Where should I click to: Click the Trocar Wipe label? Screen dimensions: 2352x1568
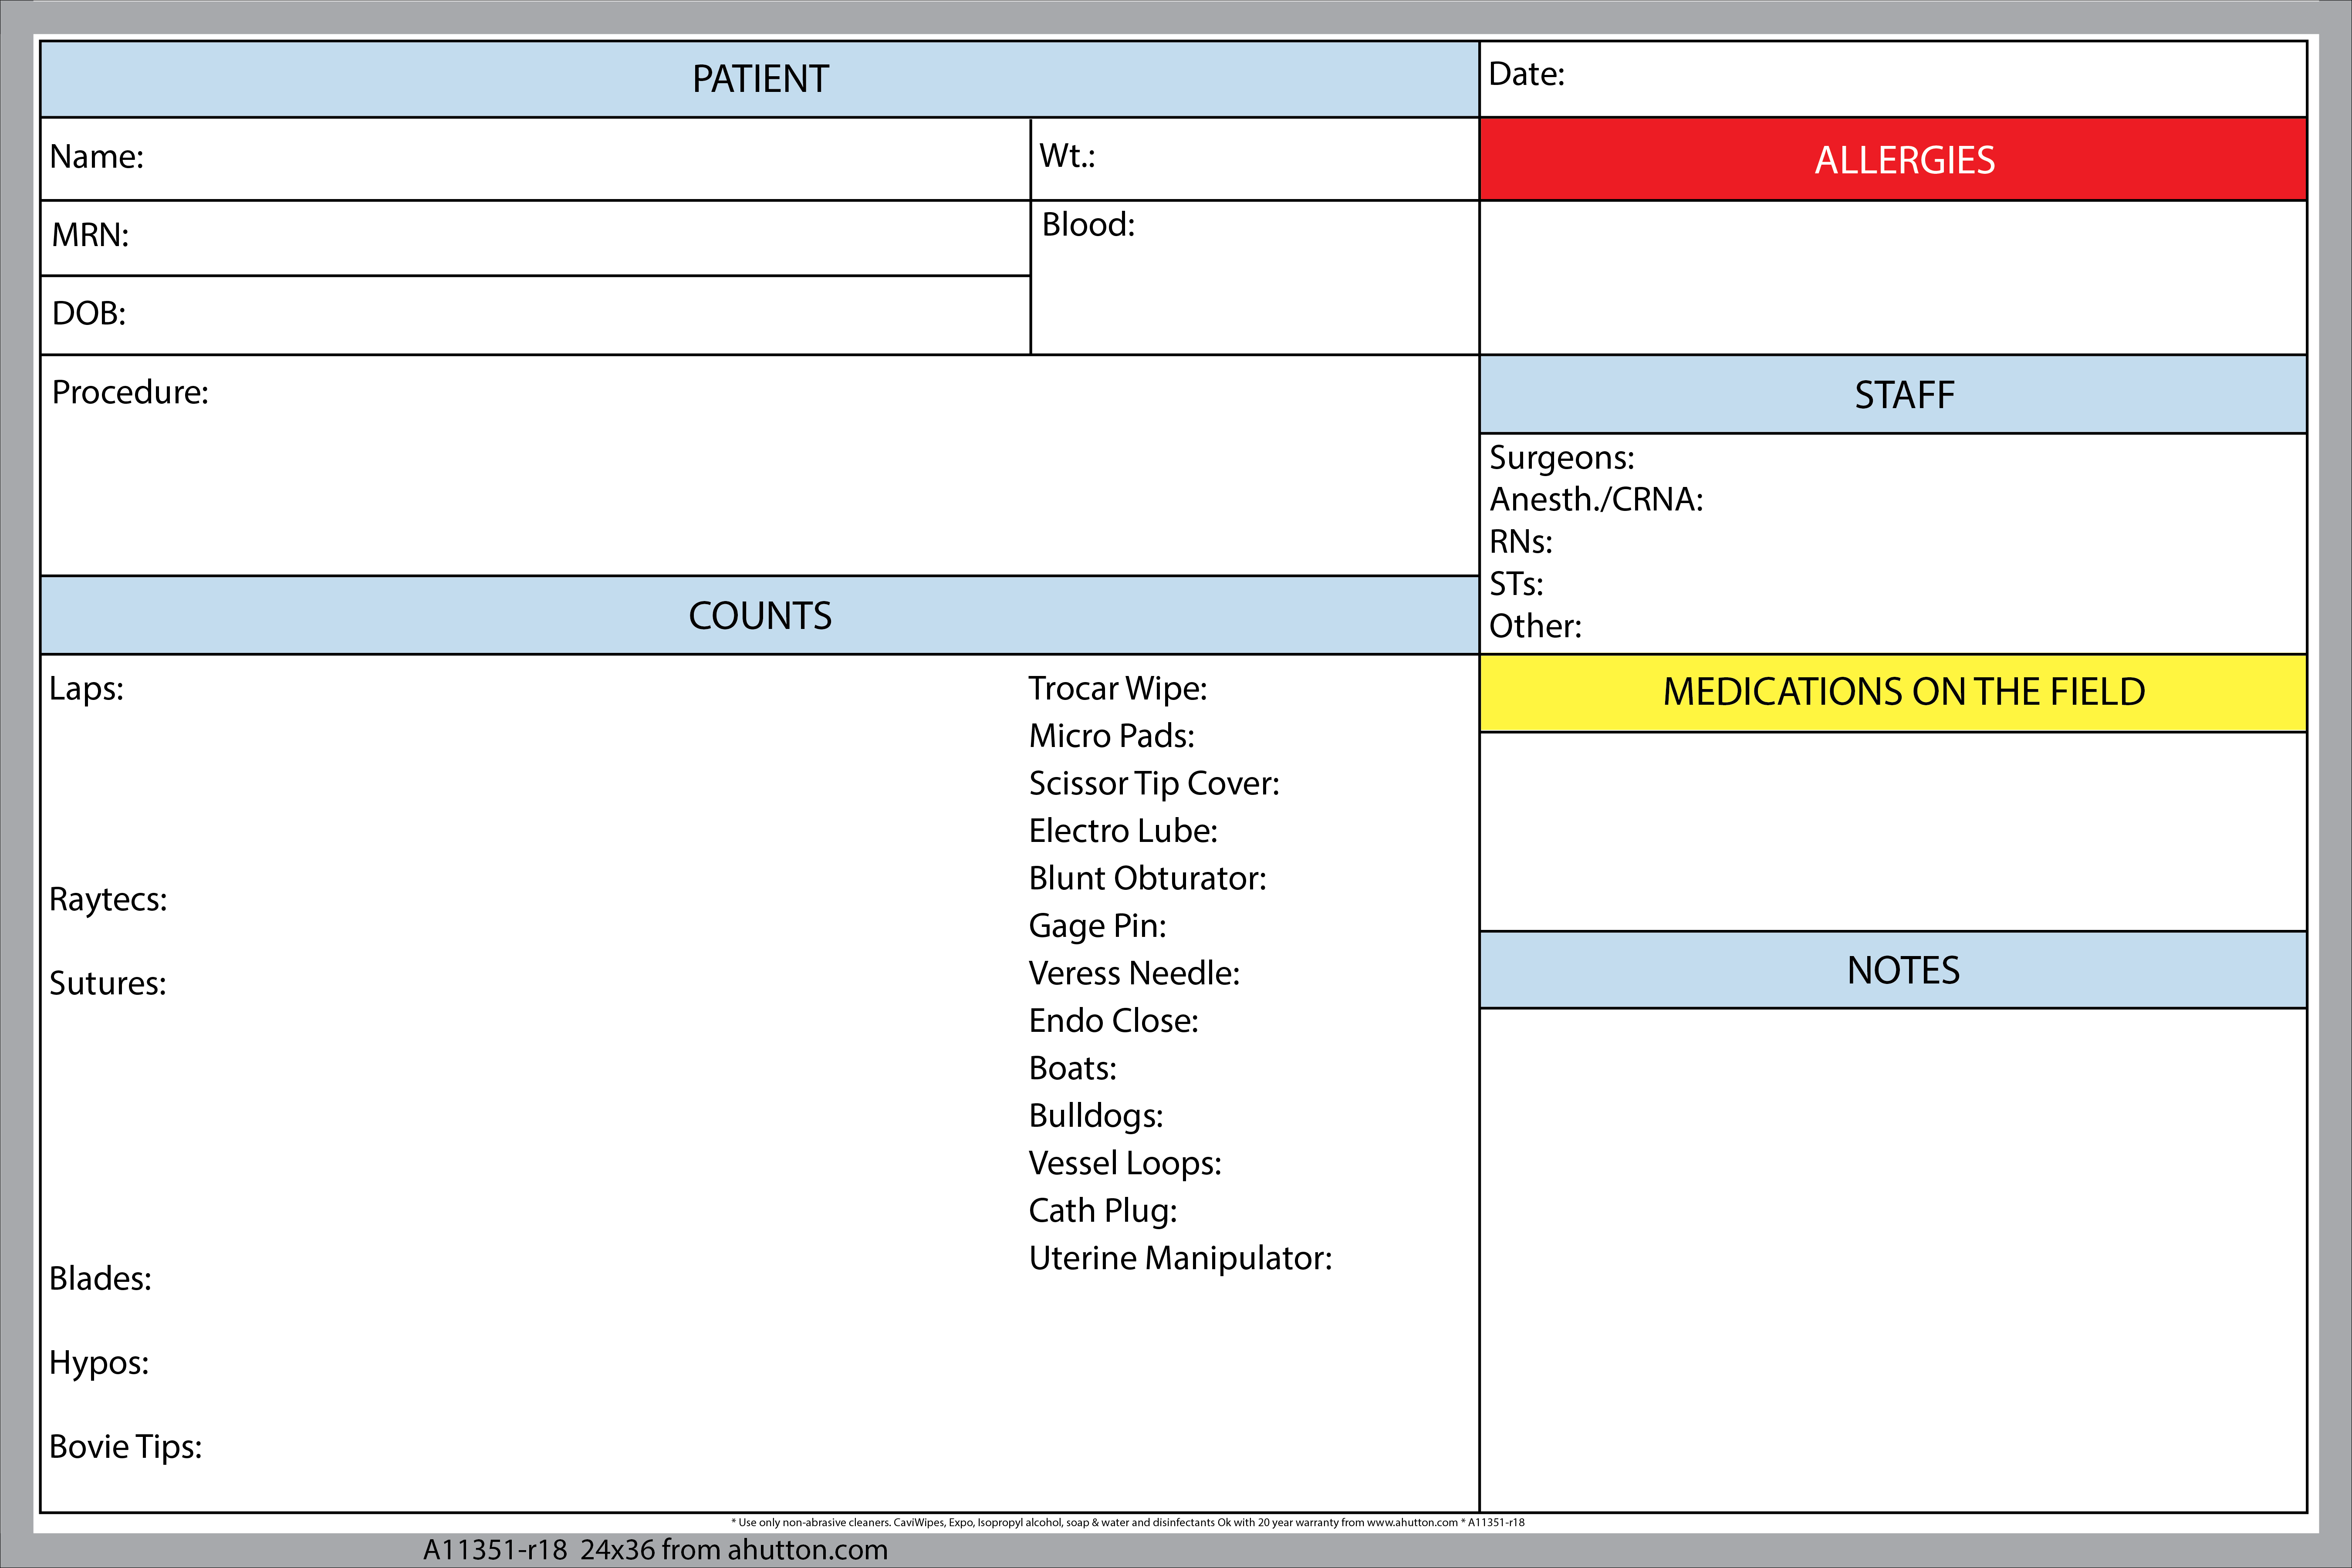tap(1117, 689)
